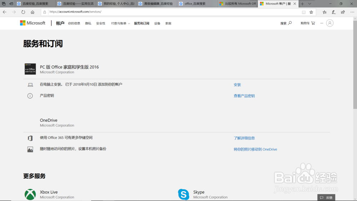The height and width of the screenshot is (201, 357).
Task: Open the browser settings ellipsis menu
Action: point(352,12)
